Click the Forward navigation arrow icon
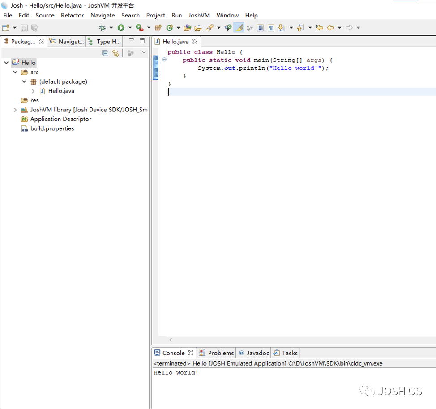Viewport: 436px width, 409px height. (x=349, y=28)
